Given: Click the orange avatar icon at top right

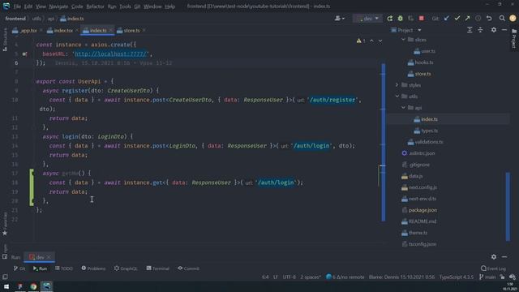Looking at the screenshot, I should [513, 19].
